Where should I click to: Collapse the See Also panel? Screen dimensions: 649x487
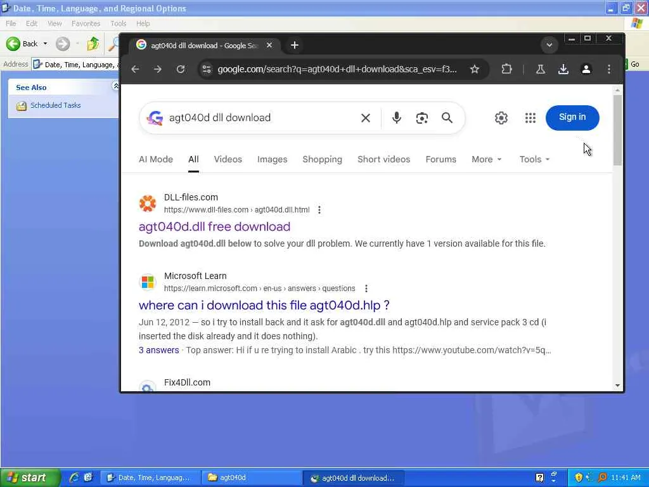click(115, 86)
